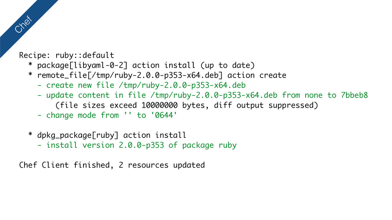392x220 pixels.
Task: Click the Chef corner banner label
Action: (x=23, y=24)
